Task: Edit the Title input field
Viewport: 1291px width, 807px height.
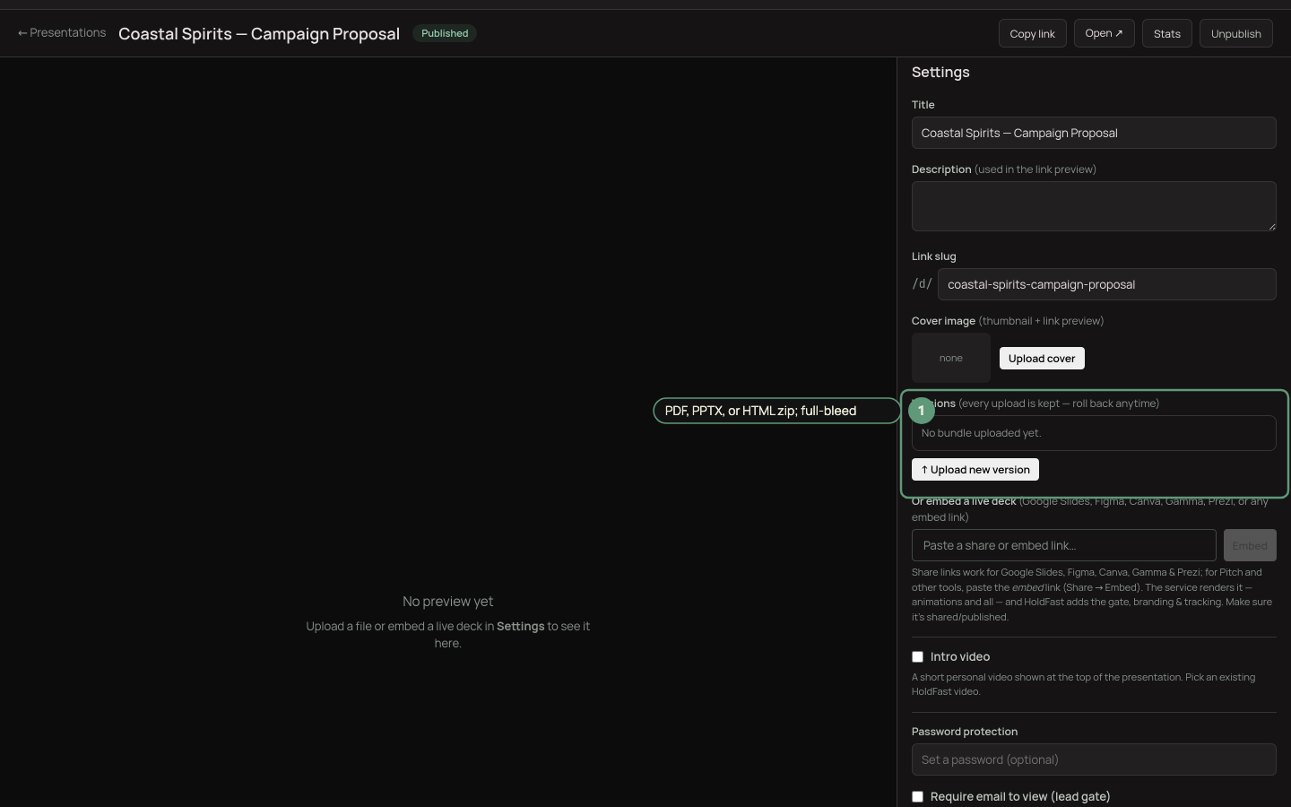Action: click(1094, 133)
